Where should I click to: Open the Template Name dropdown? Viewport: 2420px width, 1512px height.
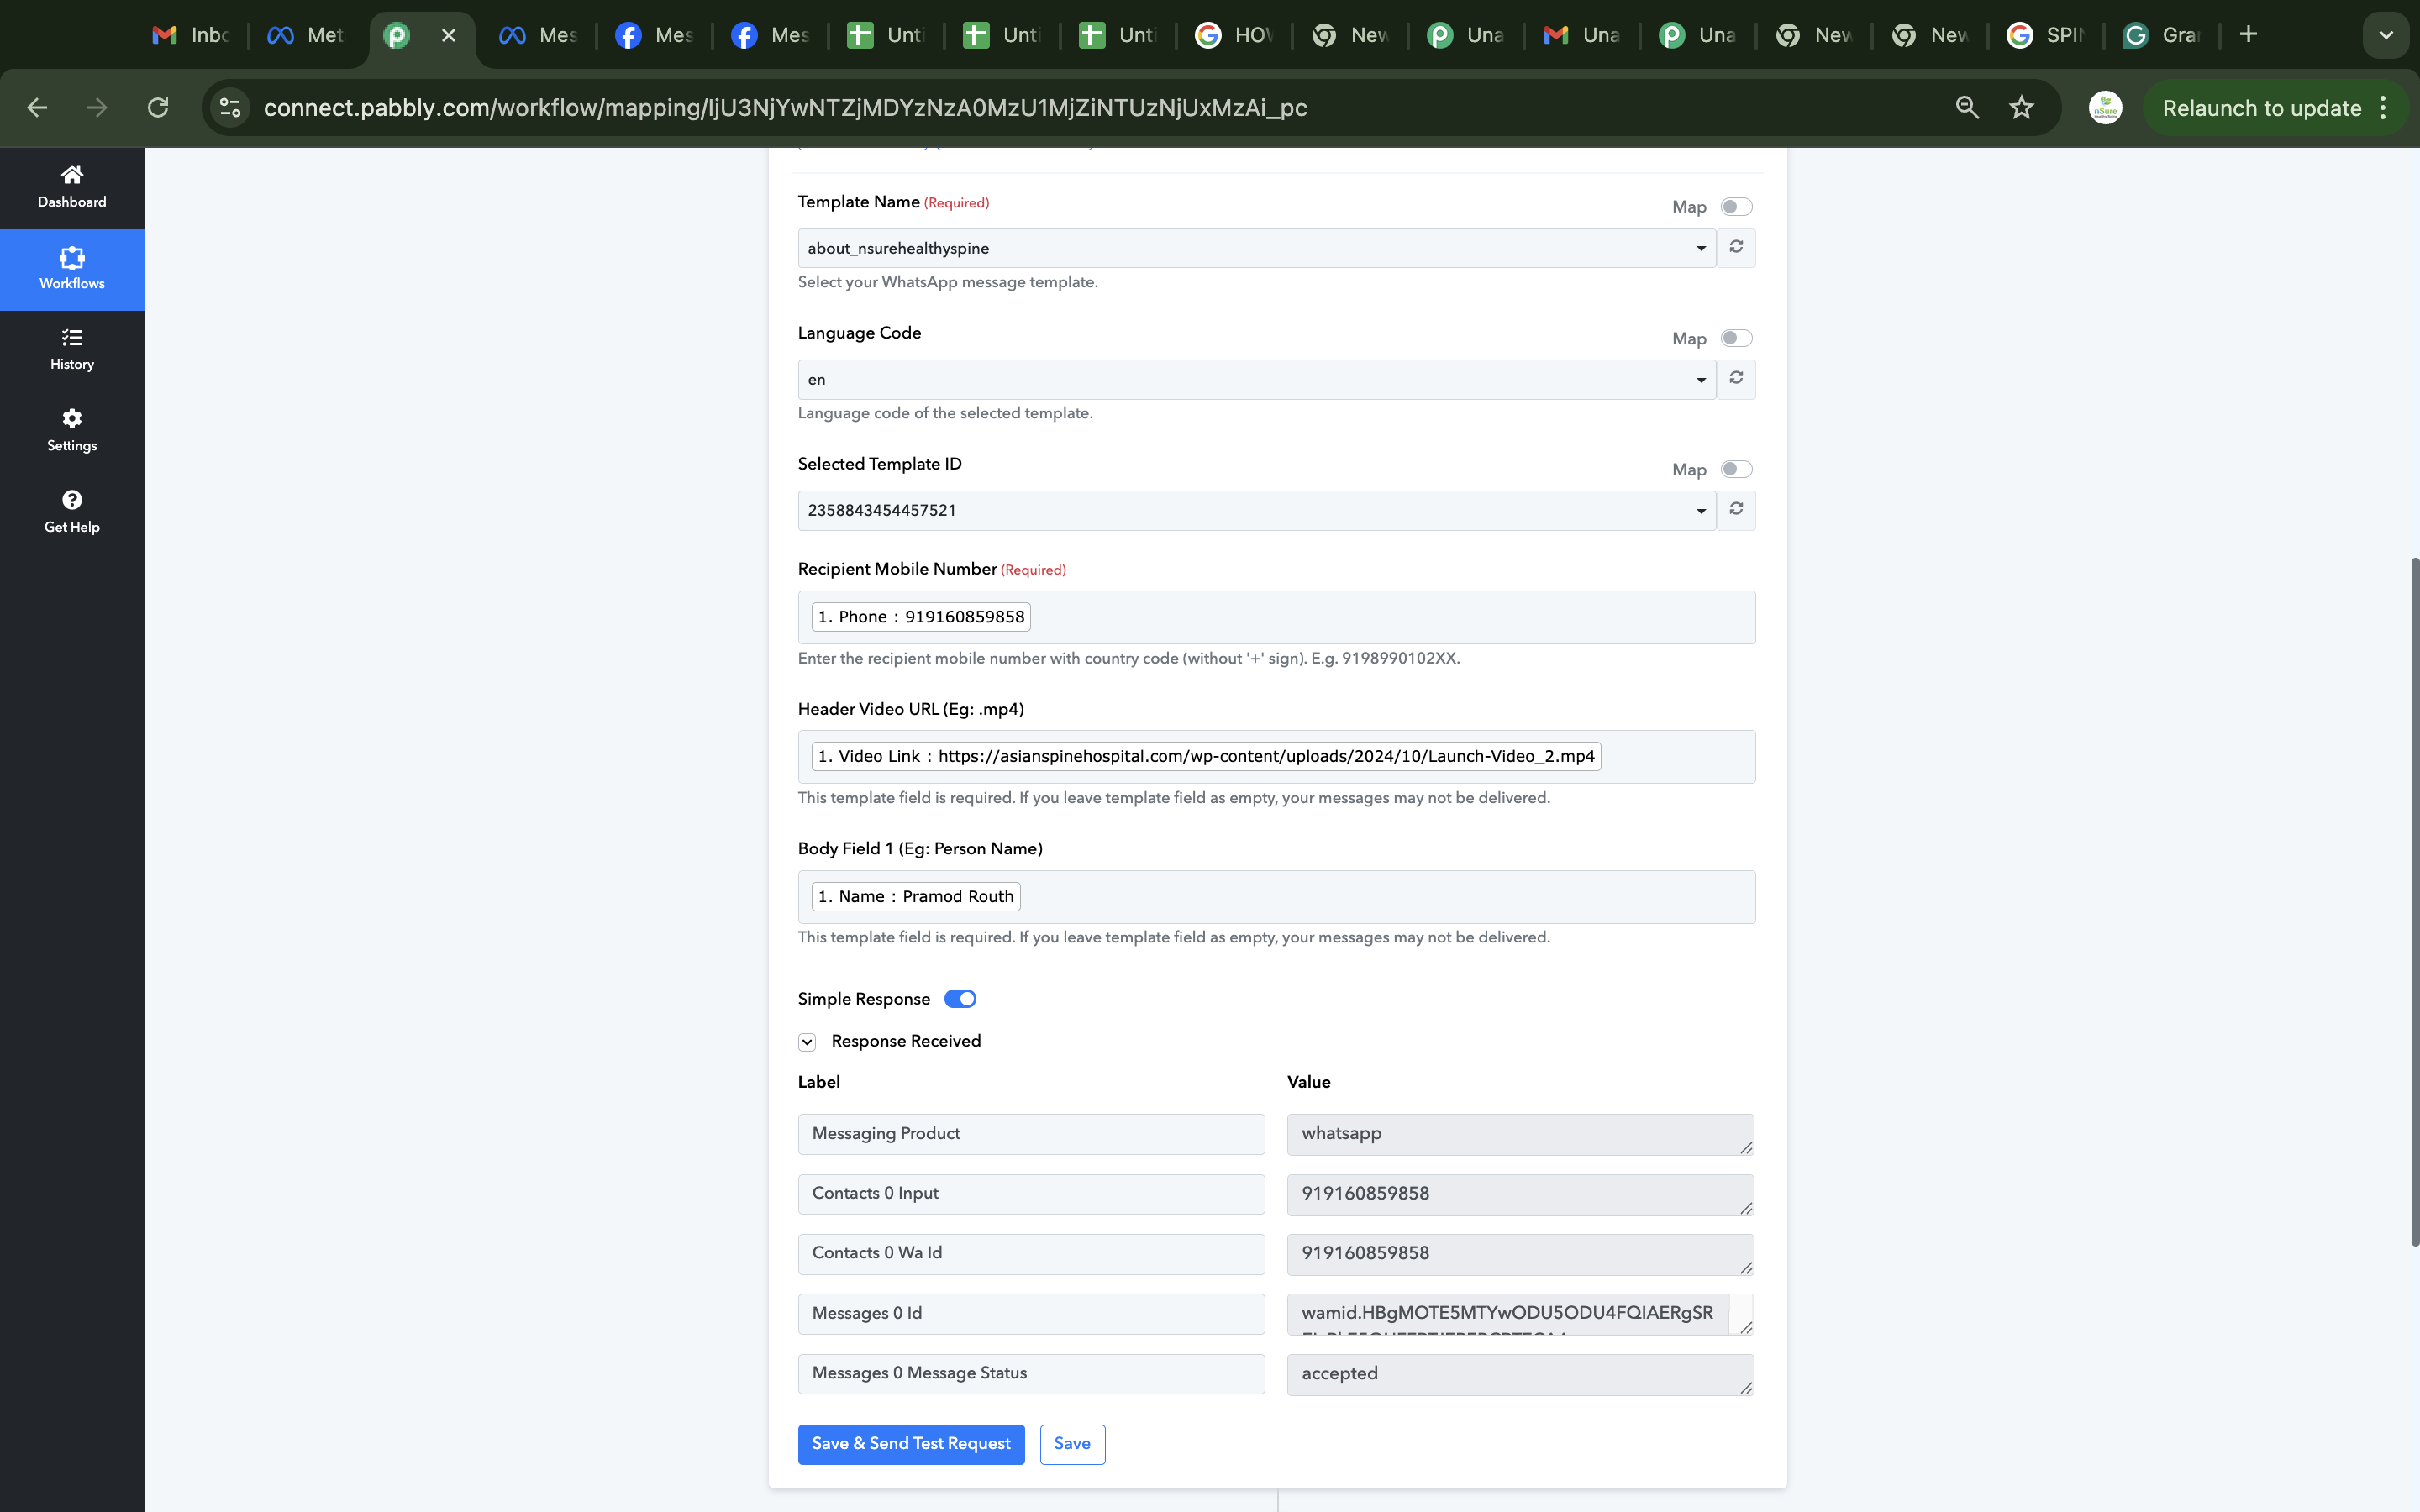[x=1257, y=248]
